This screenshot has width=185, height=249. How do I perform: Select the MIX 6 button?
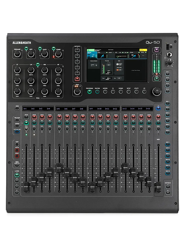167,132
